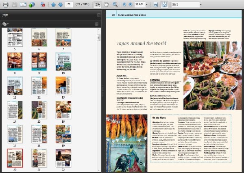Click the Print icon in toolbar
Image resolution: width=244 pixels, height=173 pixels.
(x=6, y=4)
